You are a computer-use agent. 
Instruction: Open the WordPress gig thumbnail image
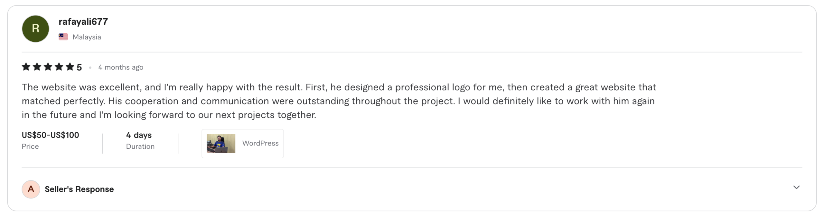(221, 143)
